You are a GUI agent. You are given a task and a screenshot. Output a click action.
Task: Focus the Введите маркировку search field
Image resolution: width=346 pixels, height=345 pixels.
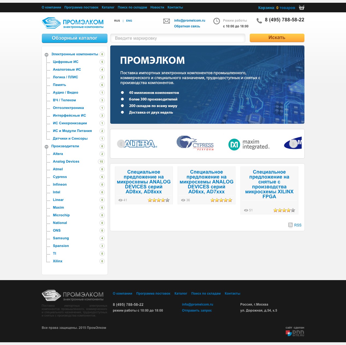click(x=178, y=38)
